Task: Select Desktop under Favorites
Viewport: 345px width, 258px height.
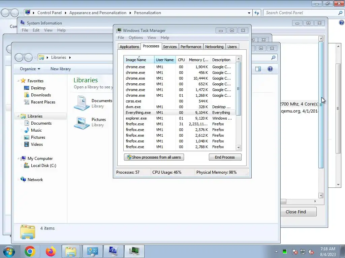Action: click(x=38, y=88)
